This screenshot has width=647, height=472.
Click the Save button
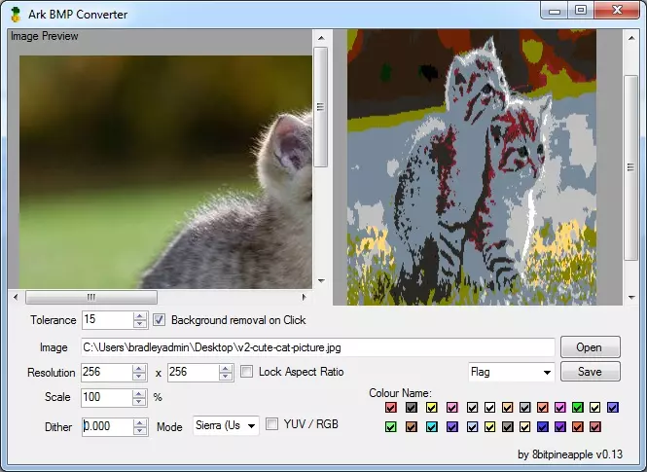[589, 372]
